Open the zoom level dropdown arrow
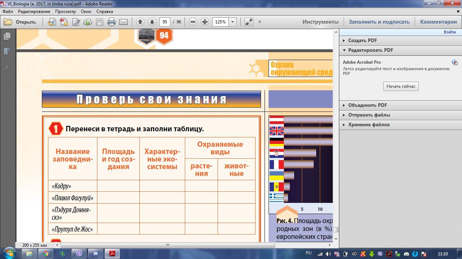 coord(233,22)
